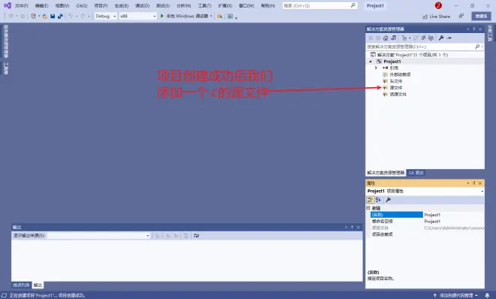Open the output source combo box
The width and height of the screenshot is (496, 299).
coord(98,236)
